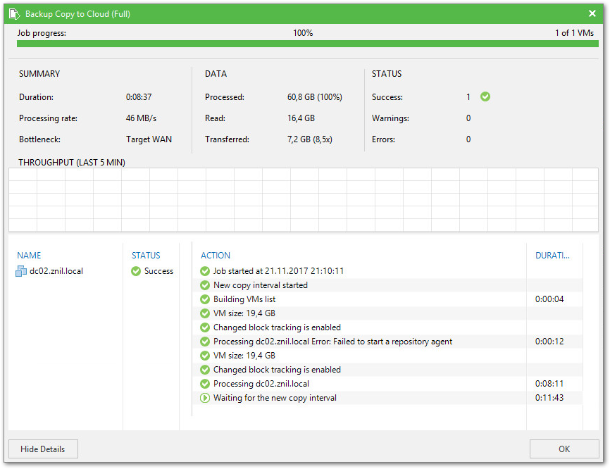
Task: Click the throughput graph area
Action: pyautogui.click(x=303, y=200)
